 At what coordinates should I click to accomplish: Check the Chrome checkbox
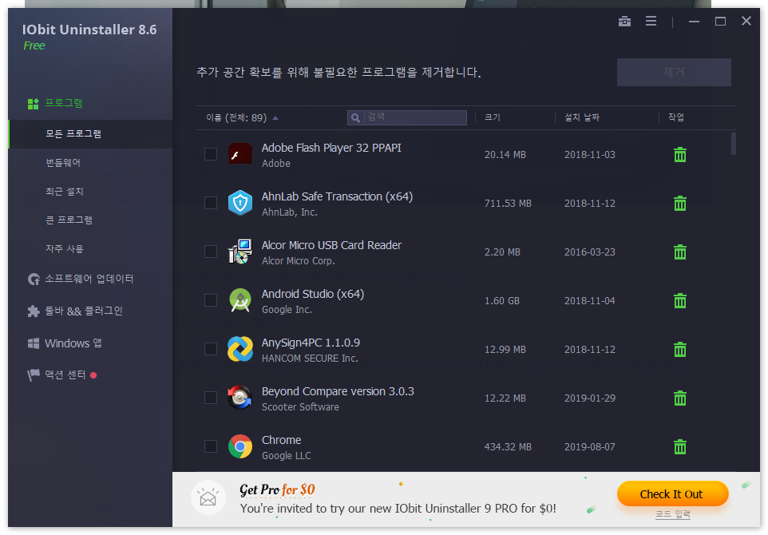(x=211, y=446)
